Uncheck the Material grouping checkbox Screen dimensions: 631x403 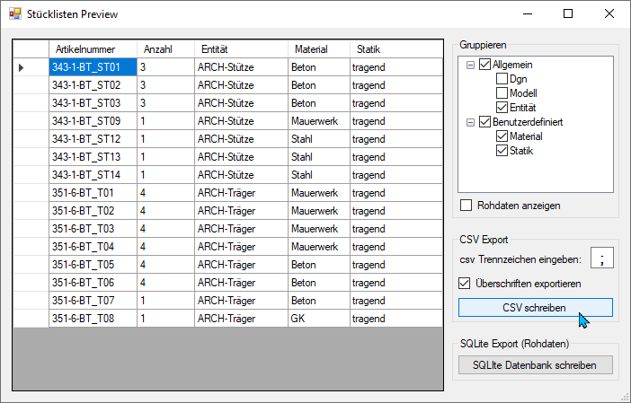pos(502,136)
